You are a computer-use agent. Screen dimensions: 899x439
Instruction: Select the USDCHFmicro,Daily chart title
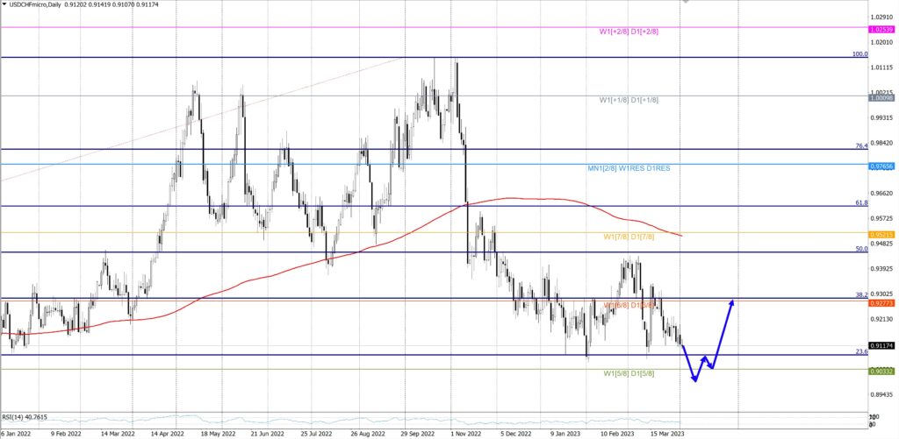click(35, 4)
